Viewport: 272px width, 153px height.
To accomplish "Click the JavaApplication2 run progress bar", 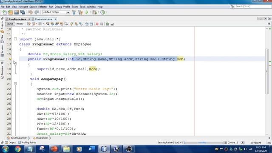I will 204,143.
